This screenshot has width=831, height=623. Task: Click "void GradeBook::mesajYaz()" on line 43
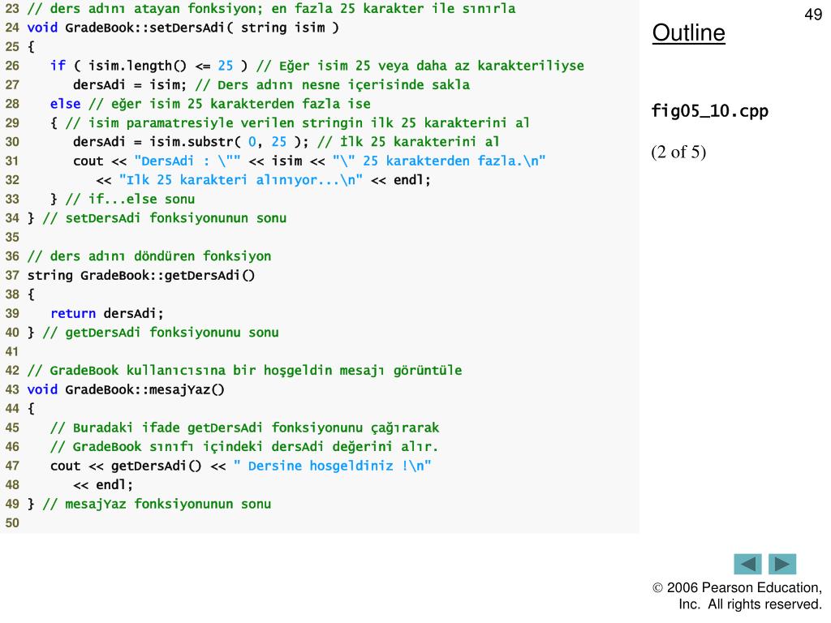(x=126, y=390)
